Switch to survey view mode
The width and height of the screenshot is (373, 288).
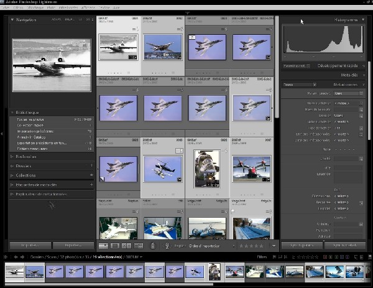click(x=139, y=246)
